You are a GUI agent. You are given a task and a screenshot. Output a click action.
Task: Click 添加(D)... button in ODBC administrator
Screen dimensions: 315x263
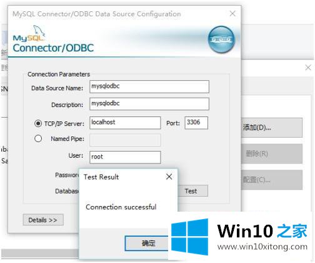271,128
